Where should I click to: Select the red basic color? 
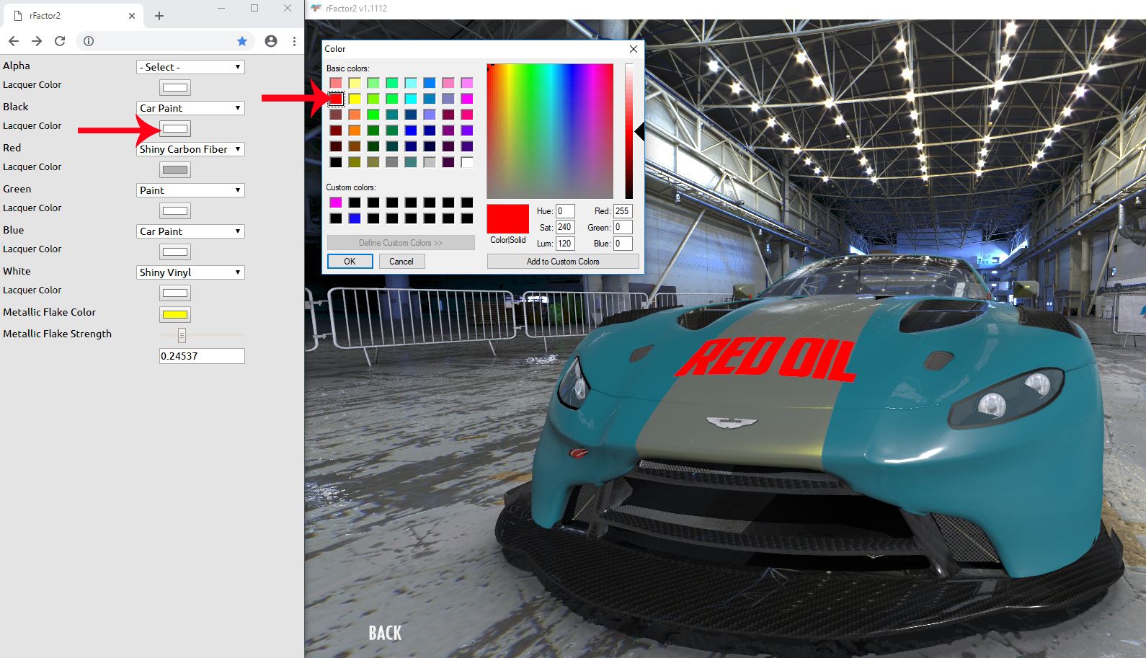[x=336, y=99]
